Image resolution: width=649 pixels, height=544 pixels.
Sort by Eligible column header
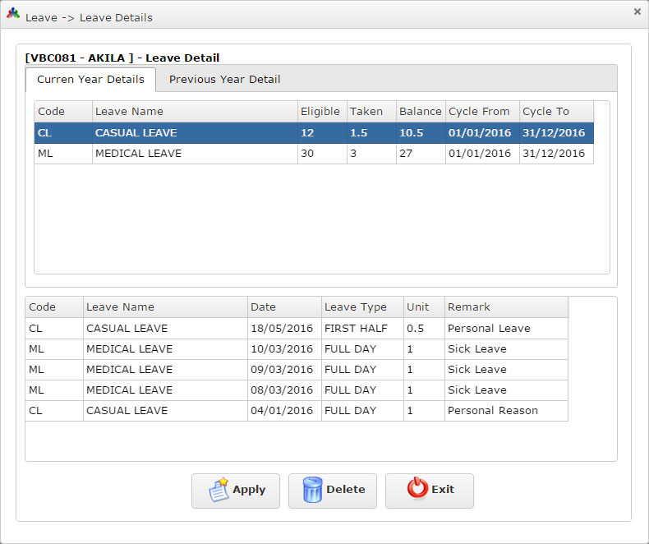tap(320, 112)
